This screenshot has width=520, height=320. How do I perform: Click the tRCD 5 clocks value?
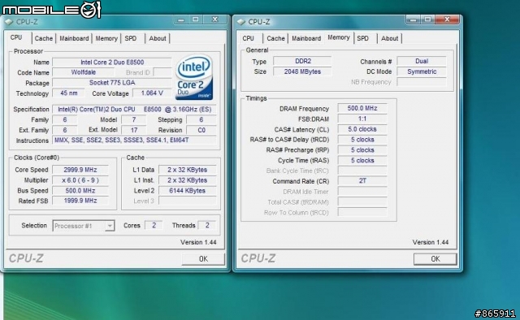pos(362,140)
